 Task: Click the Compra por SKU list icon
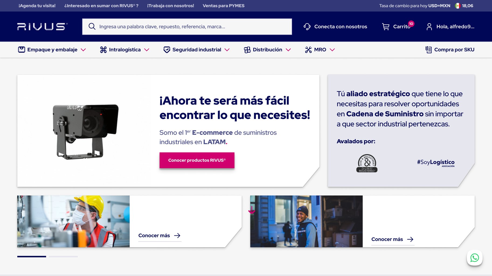428,49
